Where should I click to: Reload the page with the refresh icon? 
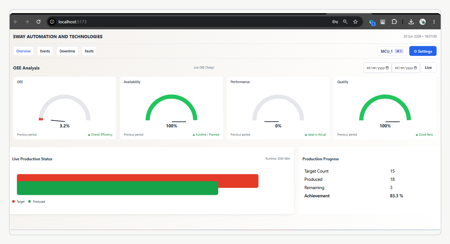[x=39, y=22]
